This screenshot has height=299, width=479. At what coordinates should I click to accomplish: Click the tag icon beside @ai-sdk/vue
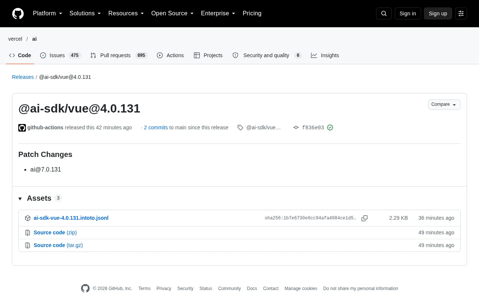(240, 127)
